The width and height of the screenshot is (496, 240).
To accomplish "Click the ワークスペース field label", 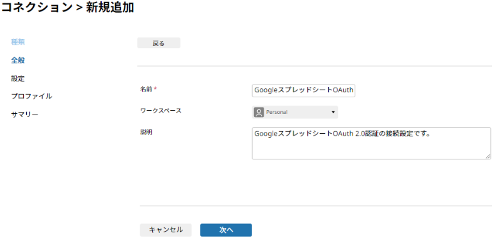I will 161,111.
